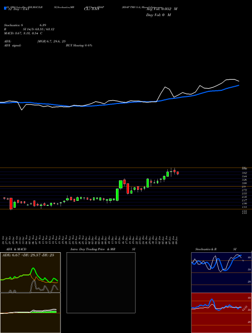Click the right end of blue SMA line

pyautogui.click(x=238, y=85)
